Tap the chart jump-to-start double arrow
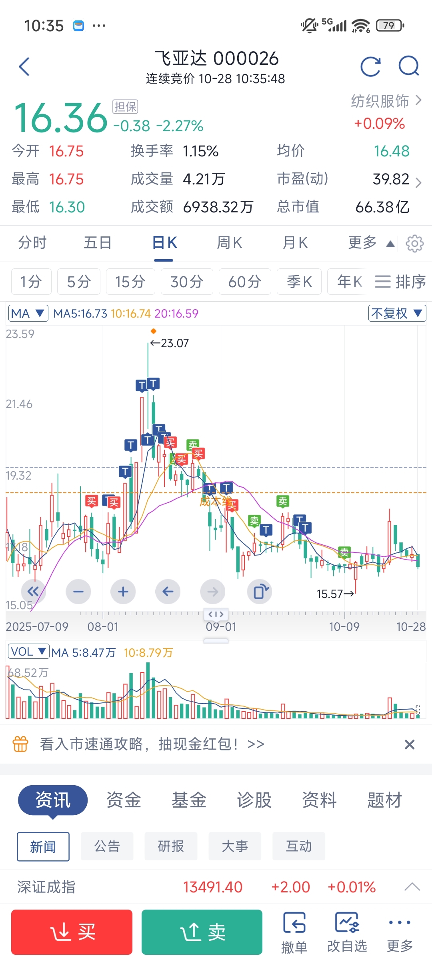This screenshot has width=432, height=960. click(34, 591)
